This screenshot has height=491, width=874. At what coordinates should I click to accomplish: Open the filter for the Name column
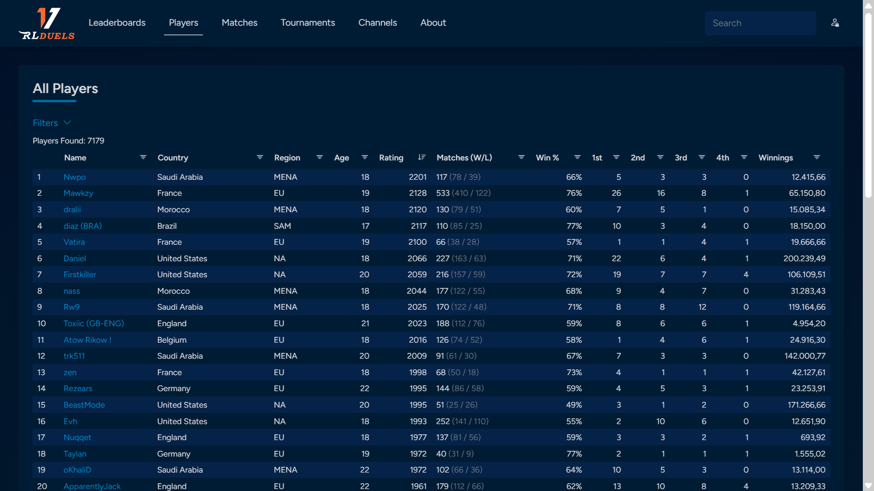point(143,157)
